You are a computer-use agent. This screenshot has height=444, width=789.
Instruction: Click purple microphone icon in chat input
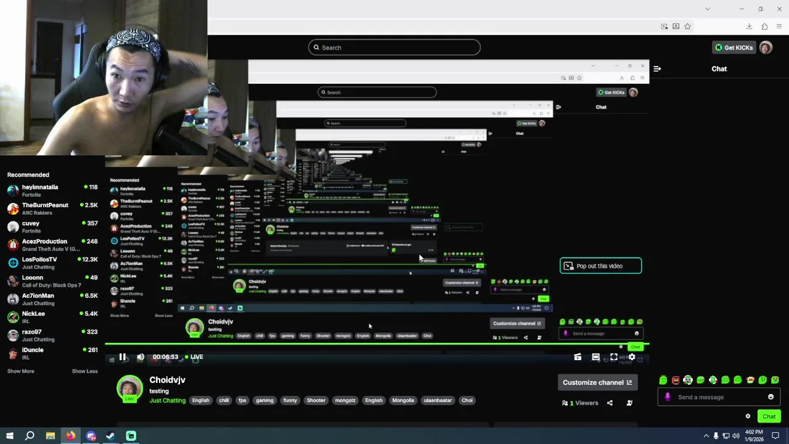click(668, 397)
